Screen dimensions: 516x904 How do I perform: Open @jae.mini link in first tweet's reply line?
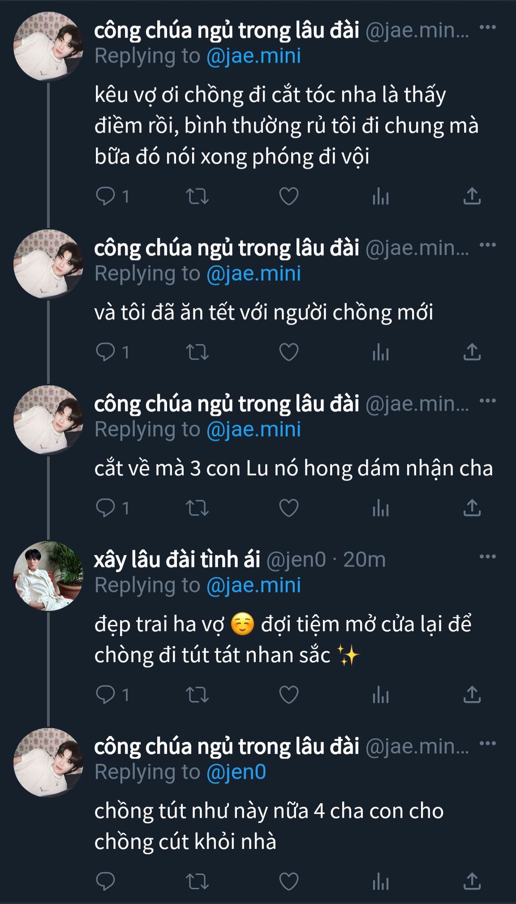(x=254, y=56)
